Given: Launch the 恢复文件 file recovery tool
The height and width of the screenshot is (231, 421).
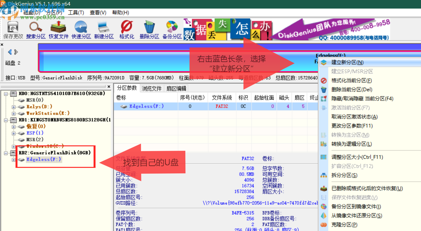Looking at the screenshot, I should (x=58, y=29).
